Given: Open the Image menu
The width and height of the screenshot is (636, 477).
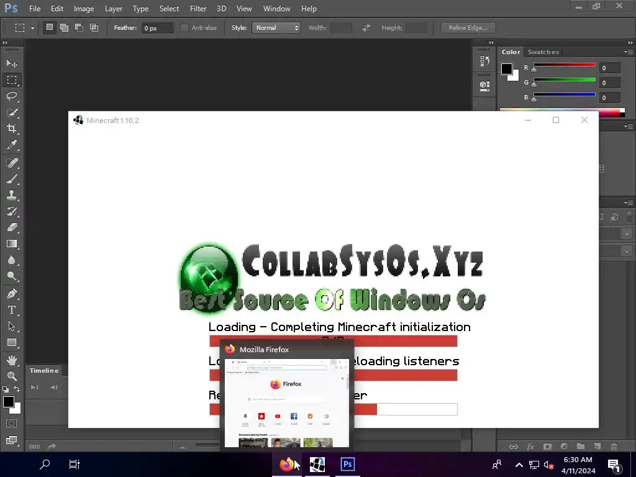Looking at the screenshot, I should point(84,9).
